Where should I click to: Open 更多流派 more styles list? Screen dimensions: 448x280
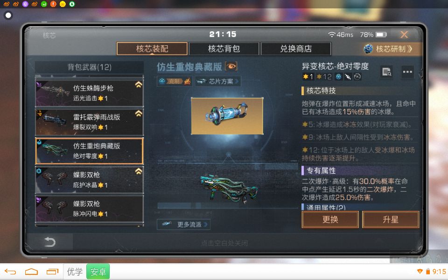click(x=184, y=224)
